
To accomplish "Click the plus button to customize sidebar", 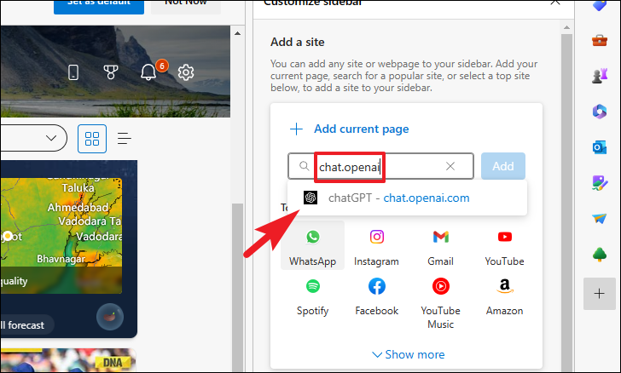I will [x=599, y=294].
